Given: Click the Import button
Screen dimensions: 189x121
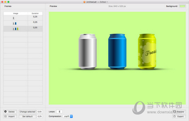Looking at the screenshot, I should click(x=10, y=116).
